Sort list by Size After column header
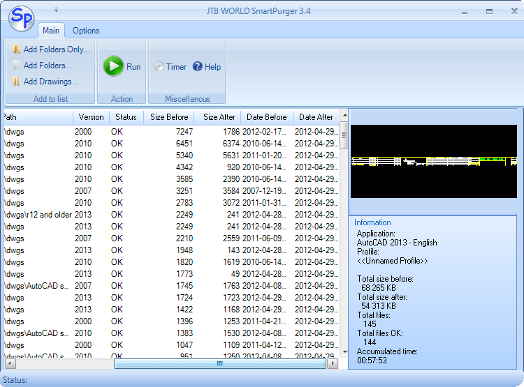Viewport: 524px width, 387px height. [219, 117]
